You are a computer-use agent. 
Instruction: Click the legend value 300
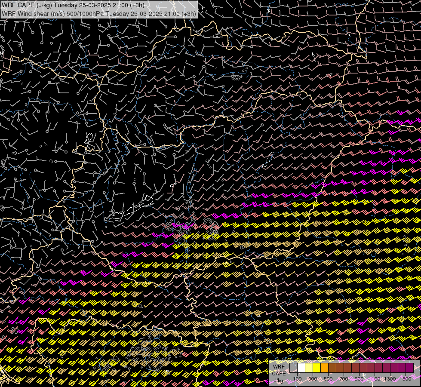coord(313,379)
